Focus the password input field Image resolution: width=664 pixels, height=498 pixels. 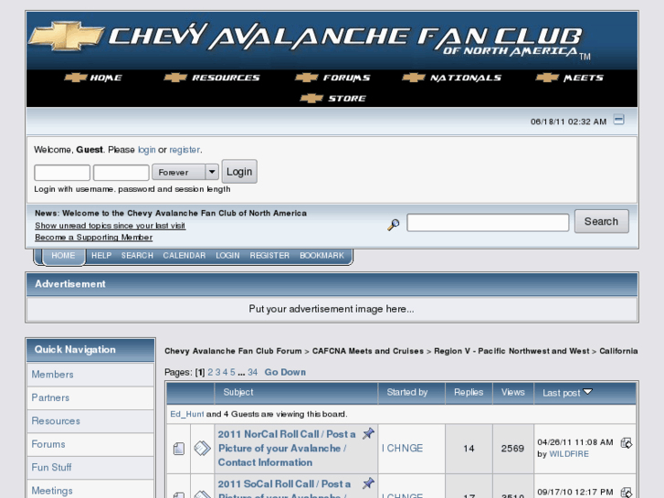click(121, 173)
